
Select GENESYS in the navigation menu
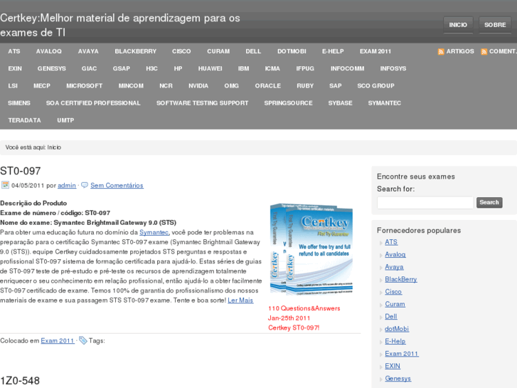[x=51, y=68]
